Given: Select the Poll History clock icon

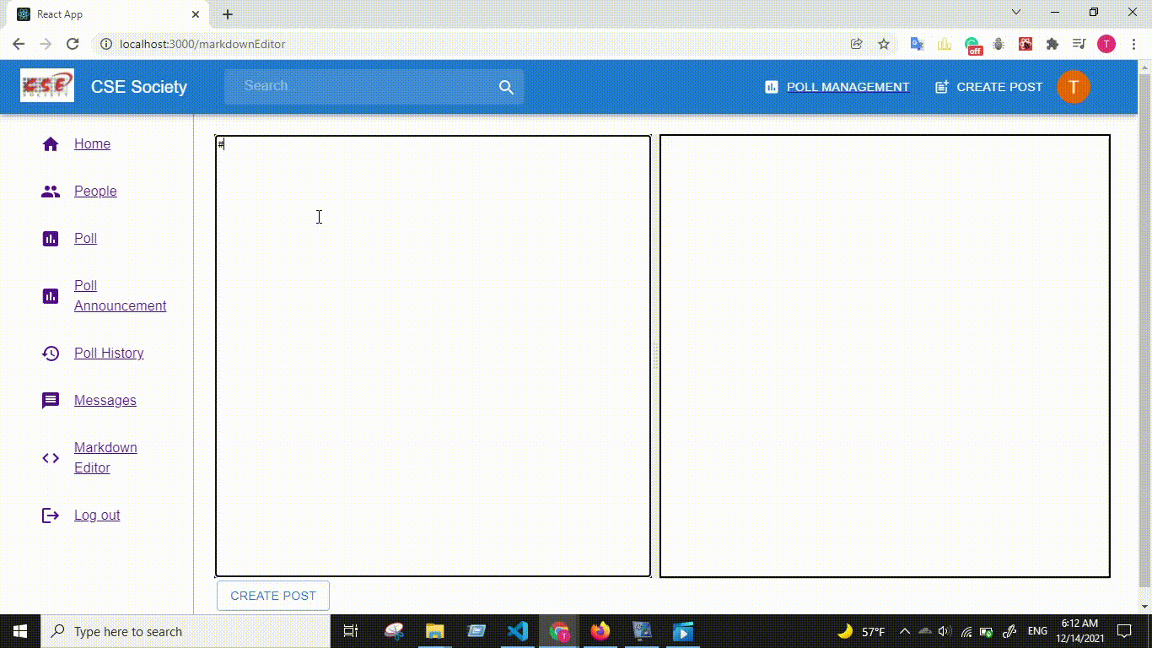Looking at the screenshot, I should (50, 353).
